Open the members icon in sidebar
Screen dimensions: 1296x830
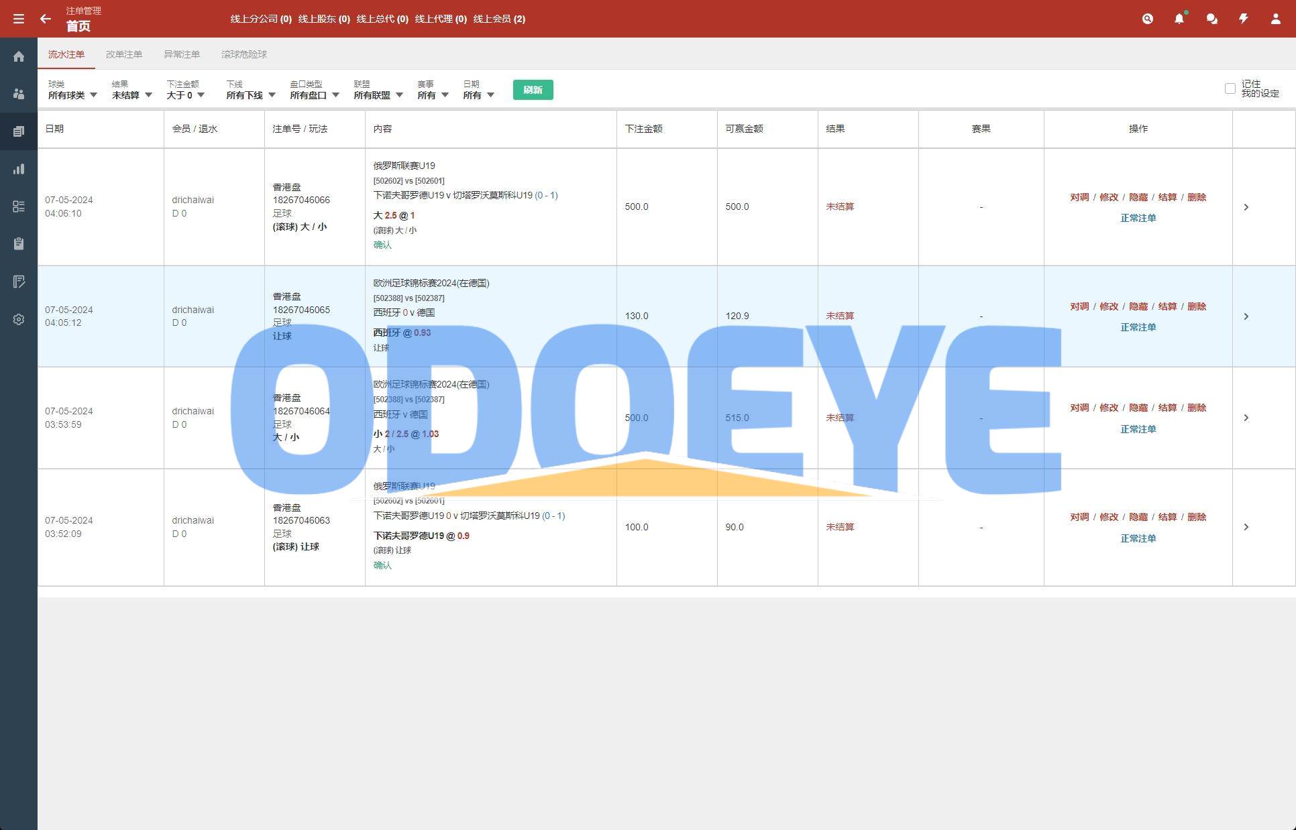tap(19, 94)
